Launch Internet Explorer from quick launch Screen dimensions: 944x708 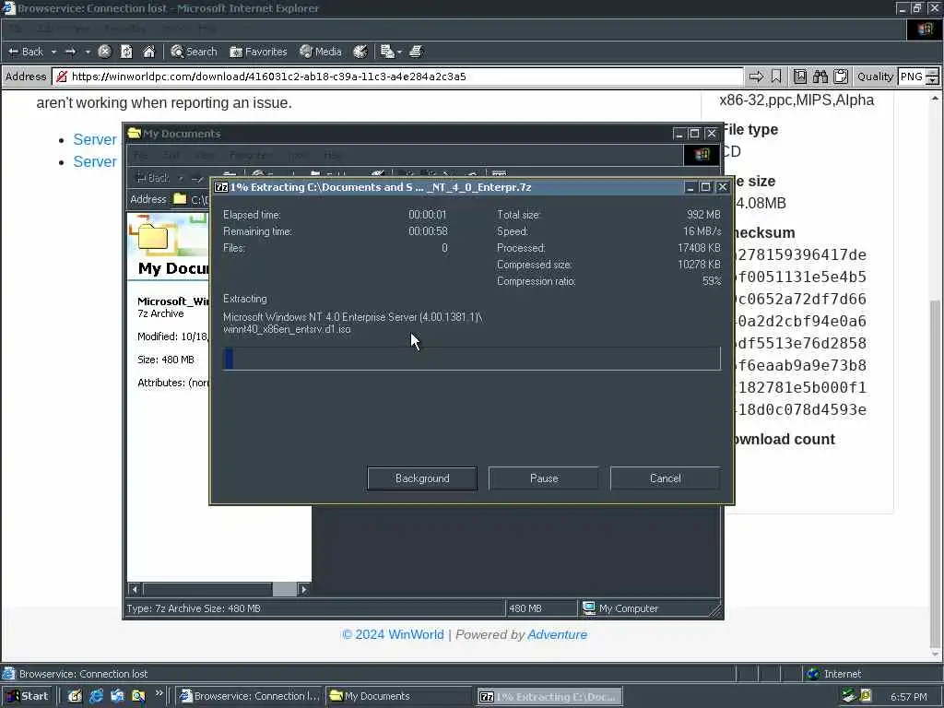pos(96,696)
